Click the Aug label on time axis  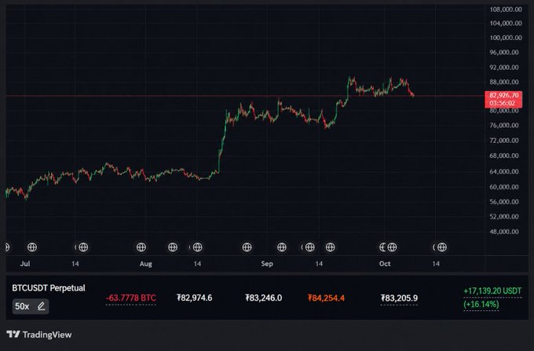click(146, 264)
